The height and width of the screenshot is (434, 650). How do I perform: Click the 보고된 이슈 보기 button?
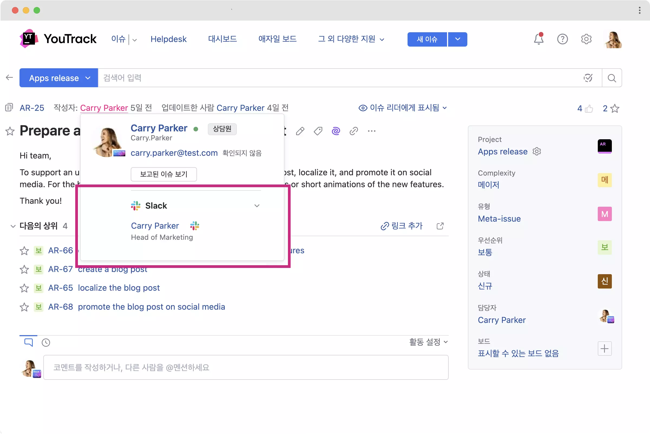pyautogui.click(x=164, y=174)
